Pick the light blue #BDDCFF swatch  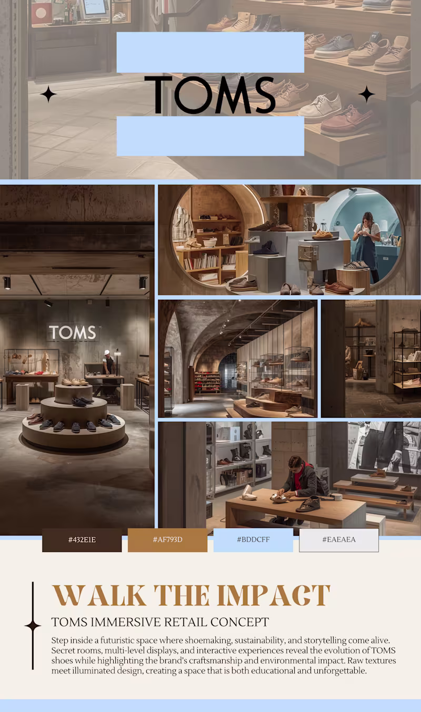(253, 540)
